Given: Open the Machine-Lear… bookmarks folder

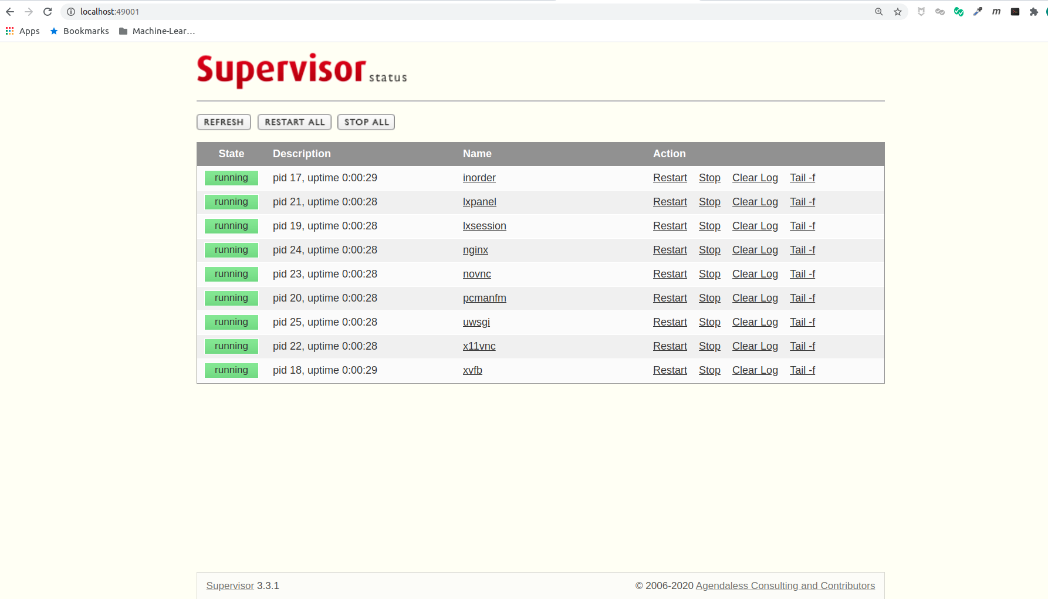Looking at the screenshot, I should pyautogui.click(x=157, y=31).
